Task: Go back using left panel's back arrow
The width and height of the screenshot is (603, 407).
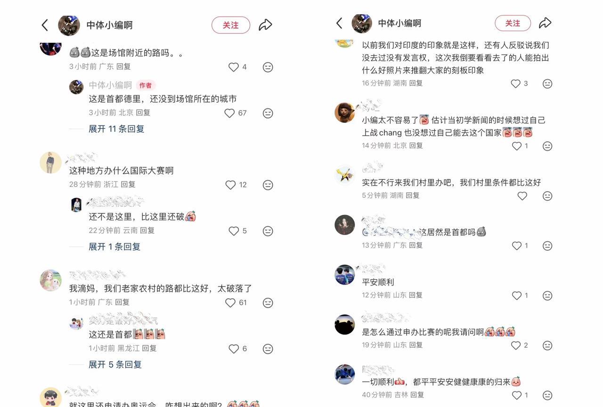Action: coord(45,25)
